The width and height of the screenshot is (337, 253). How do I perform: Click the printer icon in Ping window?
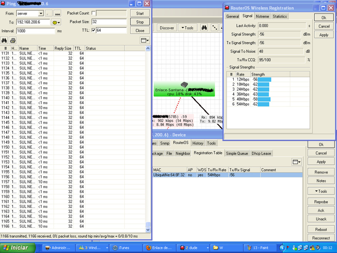click(x=13, y=40)
